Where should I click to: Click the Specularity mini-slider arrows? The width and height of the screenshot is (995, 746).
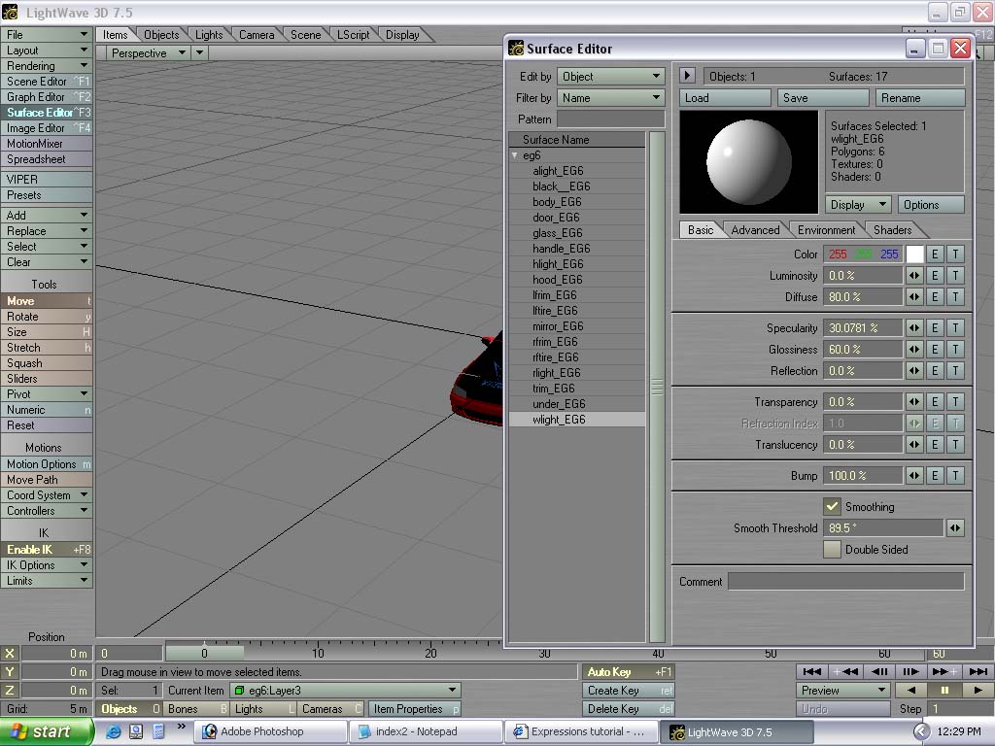click(913, 328)
